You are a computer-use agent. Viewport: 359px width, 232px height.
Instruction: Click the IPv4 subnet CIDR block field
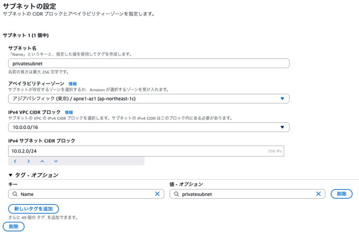tap(137, 151)
